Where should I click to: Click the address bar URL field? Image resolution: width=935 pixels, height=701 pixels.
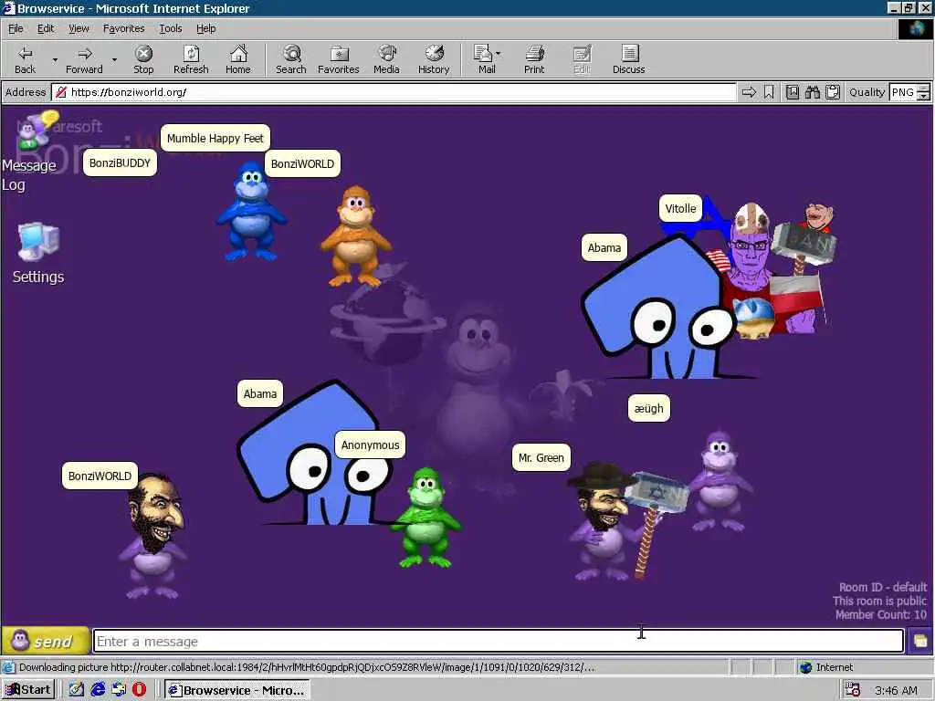pyautogui.click(x=394, y=92)
